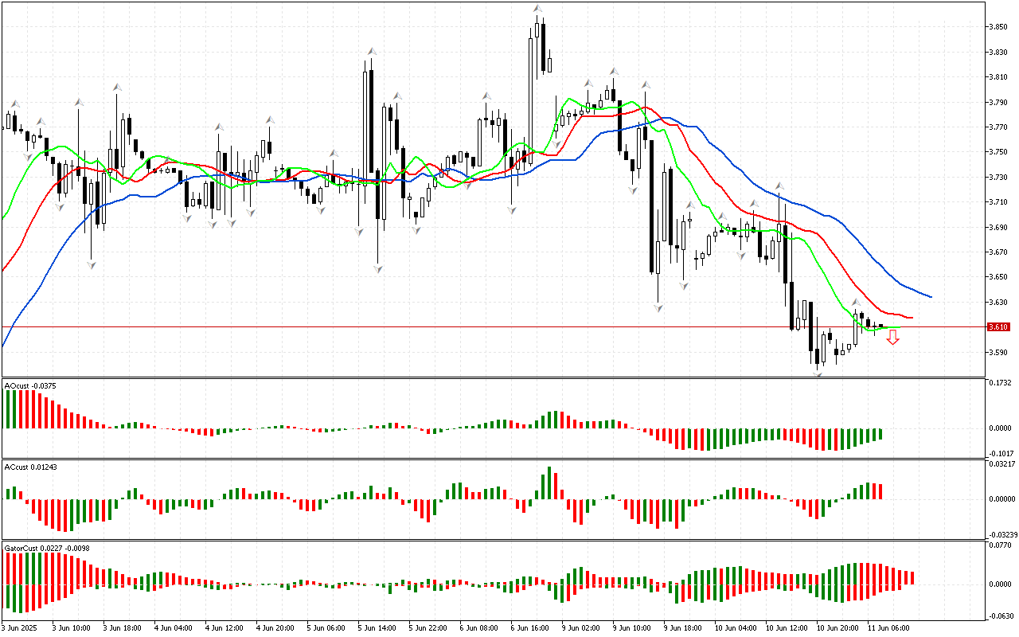Click the 3.850 price scale label
Viewport: 1019px width, 637px height.
pos(998,27)
